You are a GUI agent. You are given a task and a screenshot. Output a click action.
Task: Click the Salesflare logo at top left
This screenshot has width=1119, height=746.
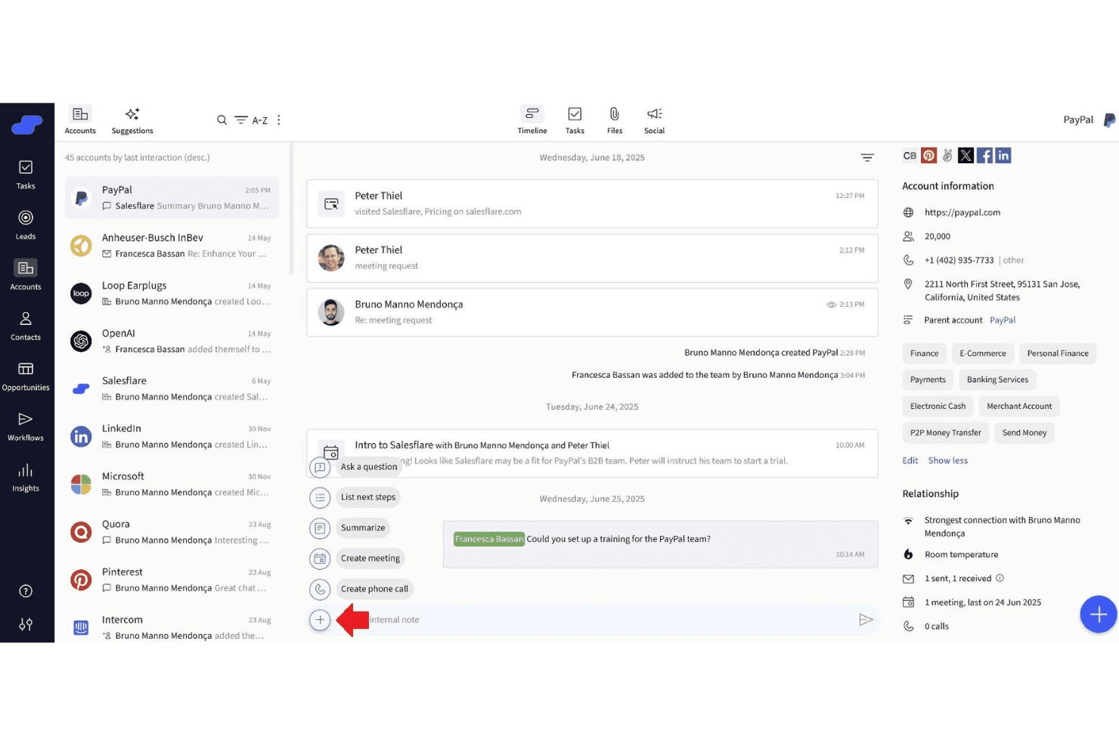26,125
